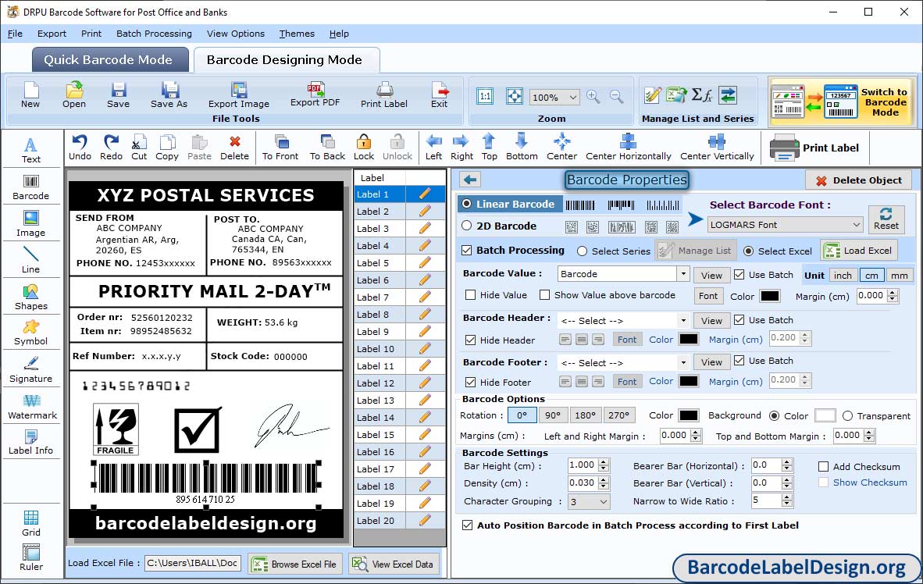
Task: Increase Density stepper value
Action: [x=604, y=480]
